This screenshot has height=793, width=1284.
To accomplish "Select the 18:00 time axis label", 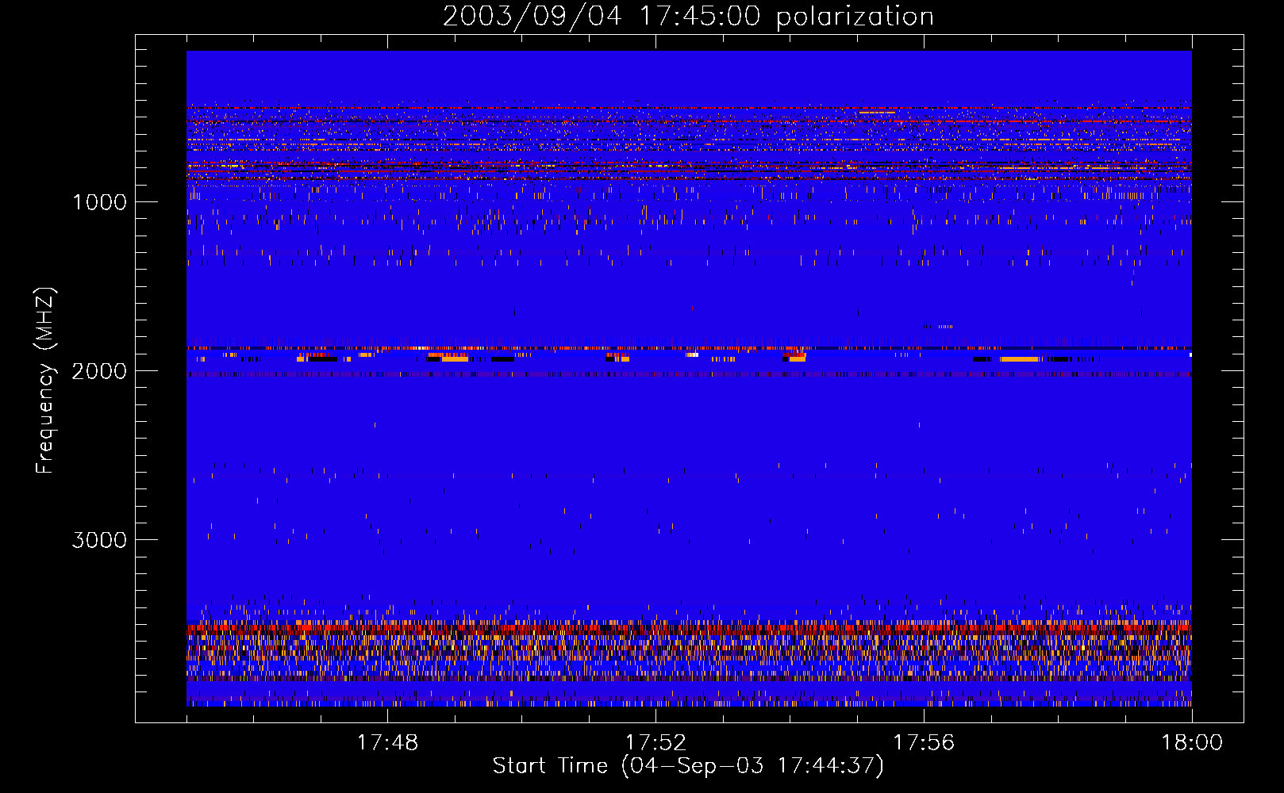I will [x=1191, y=743].
